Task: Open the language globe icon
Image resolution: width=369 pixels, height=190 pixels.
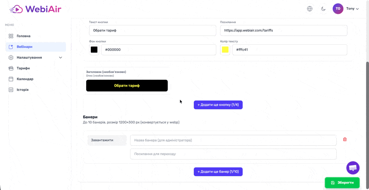Action: [309, 9]
